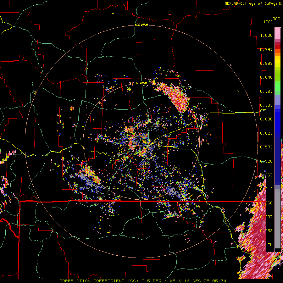The width and height of the screenshot is (283, 283).
Task: Select the 0.520 color scale value
Action: click(266, 161)
